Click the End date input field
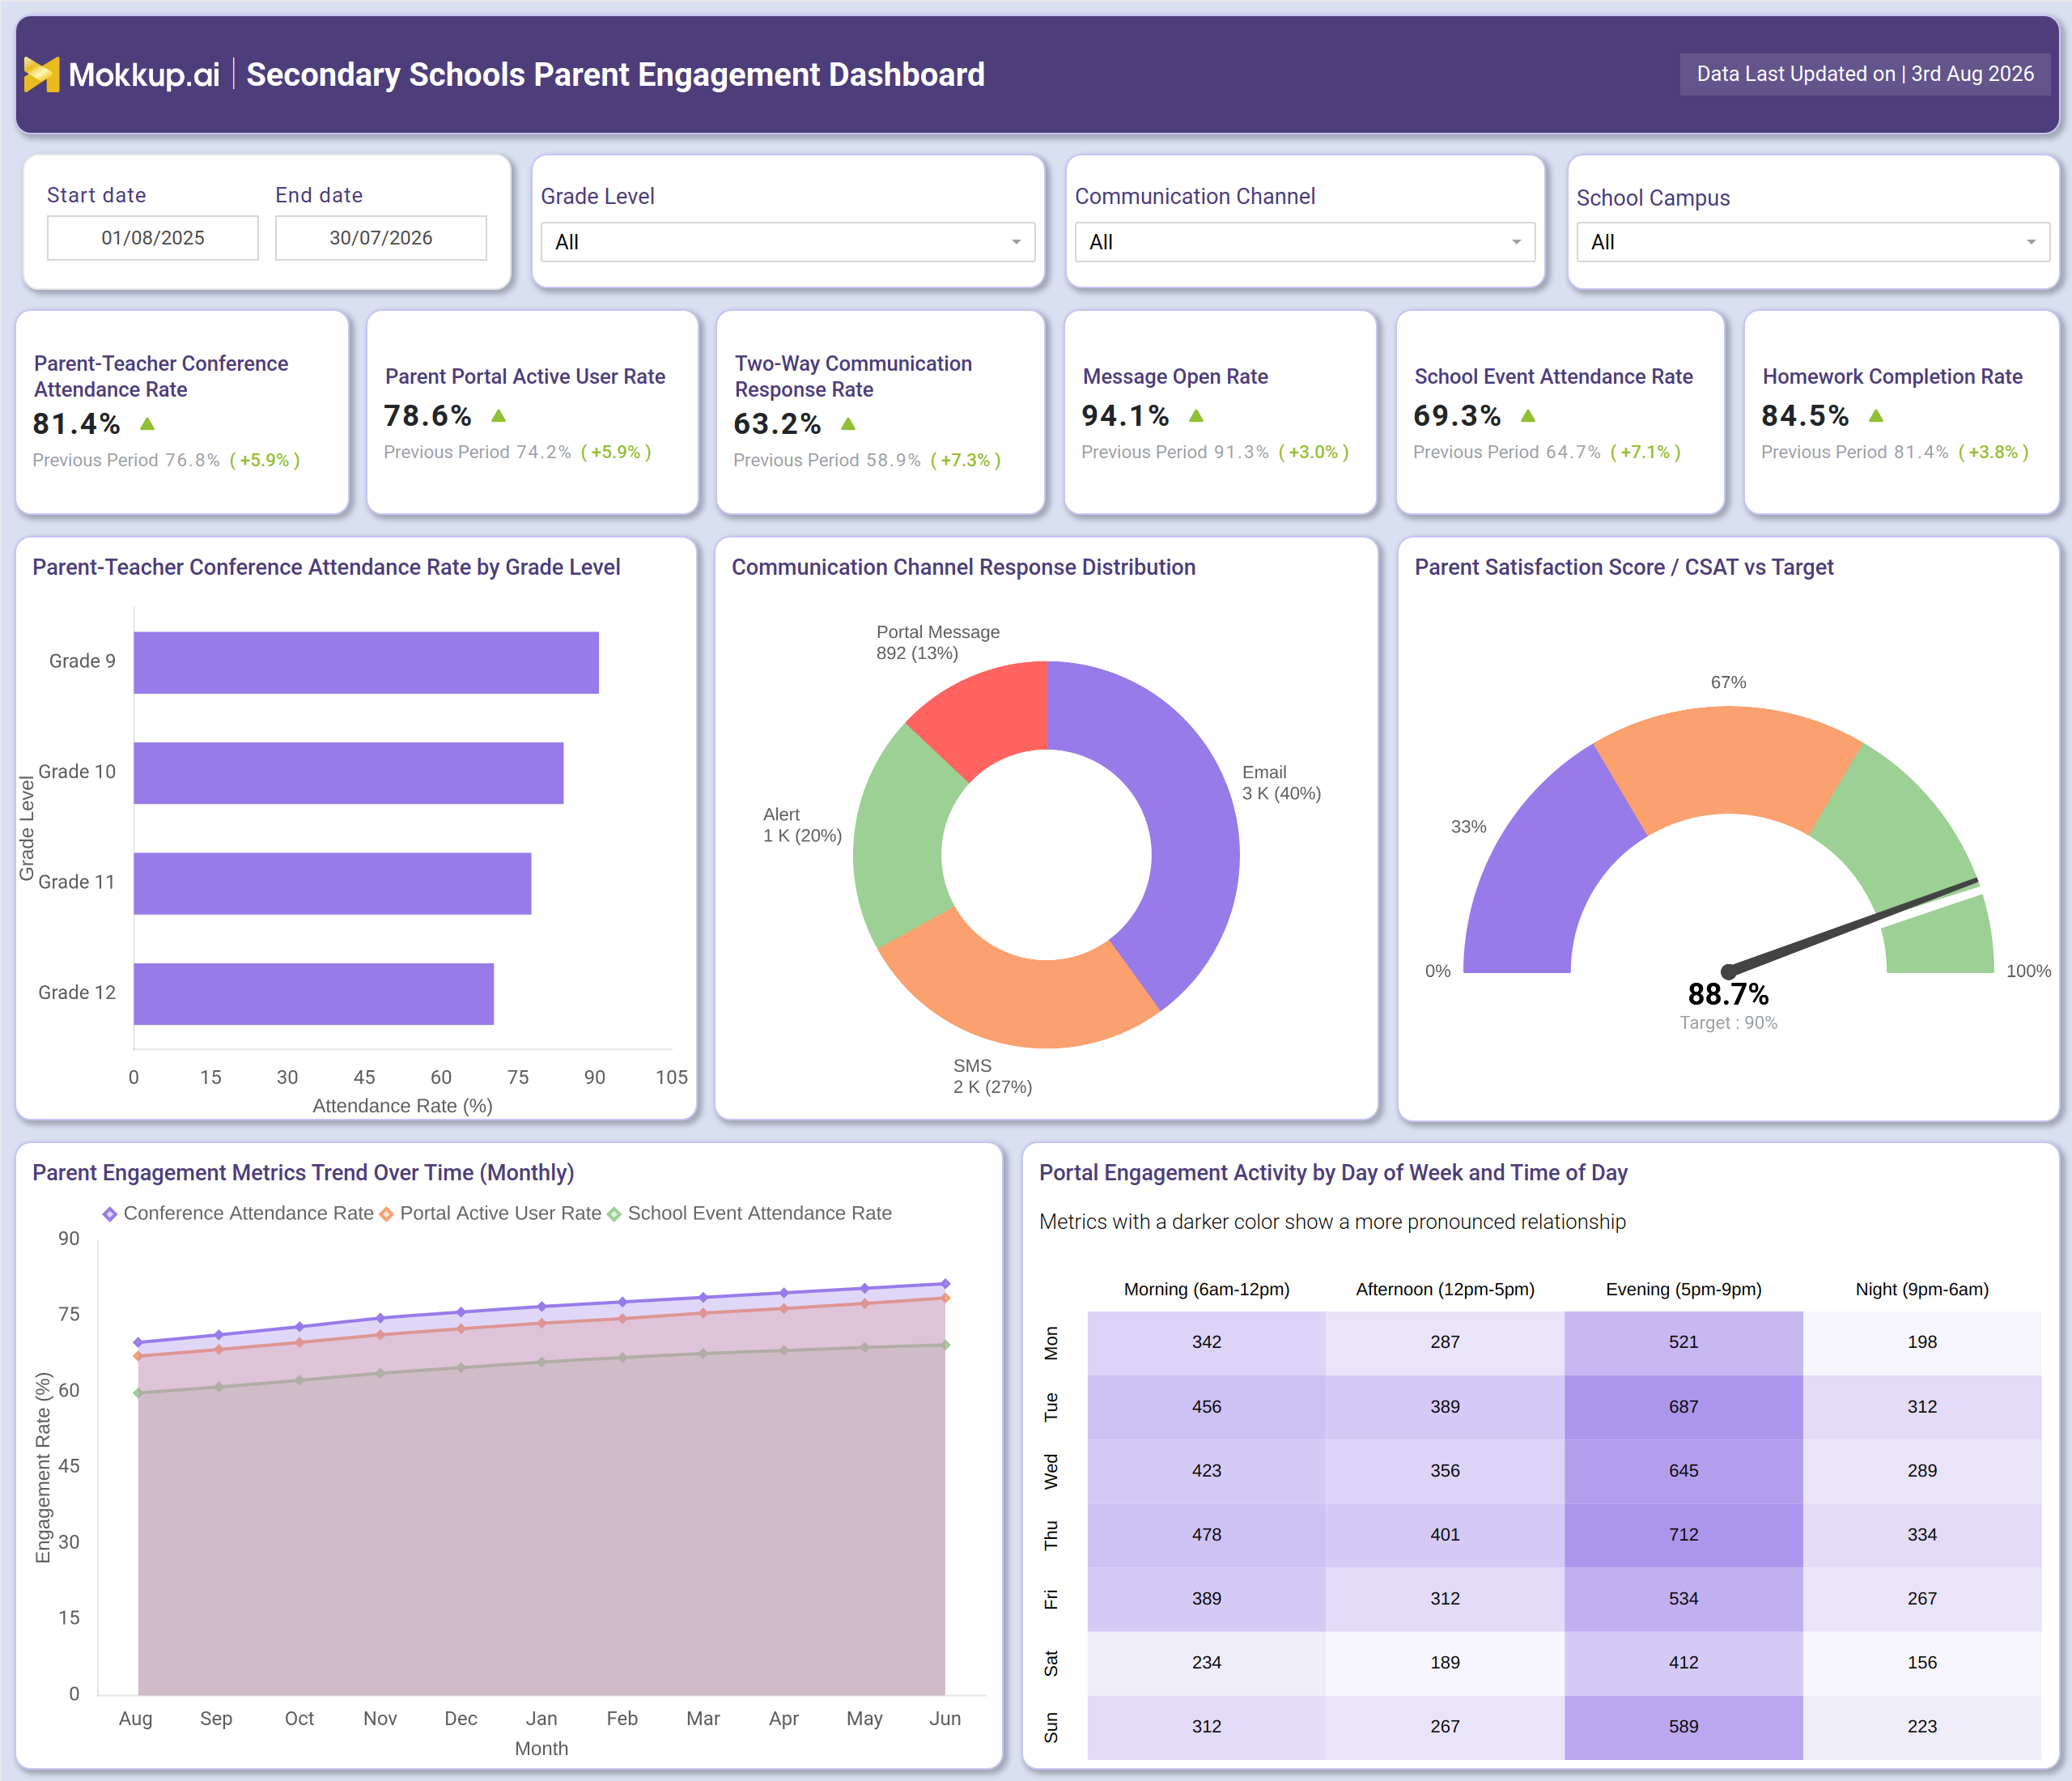The height and width of the screenshot is (1781, 2072). tap(381, 238)
